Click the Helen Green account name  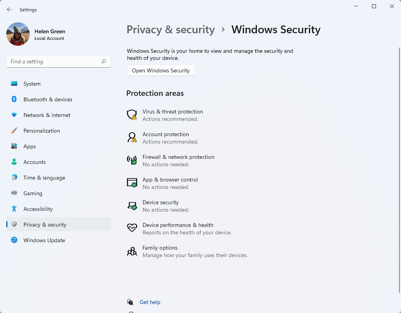[50, 31]
